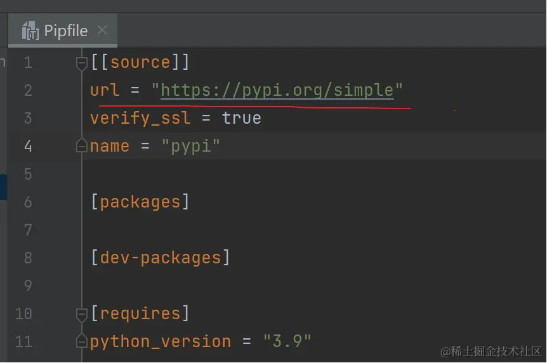Open the https://pypi.org/simple URL link
Viewport: 547px width, 363px height.
pos(277,90)
